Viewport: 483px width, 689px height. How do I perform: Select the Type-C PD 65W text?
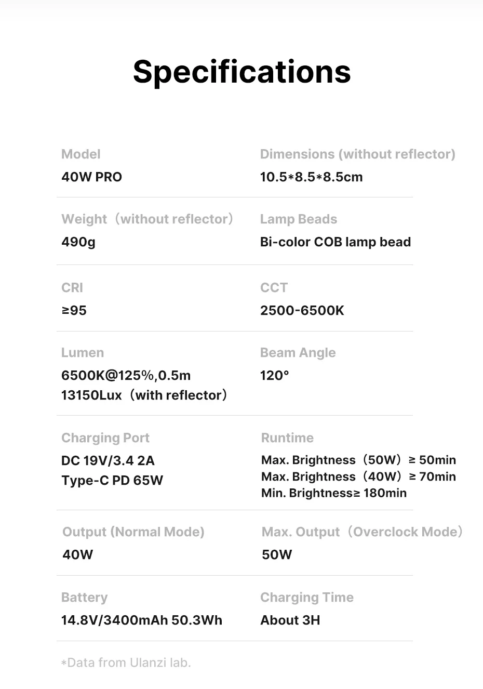pos(112,481)
